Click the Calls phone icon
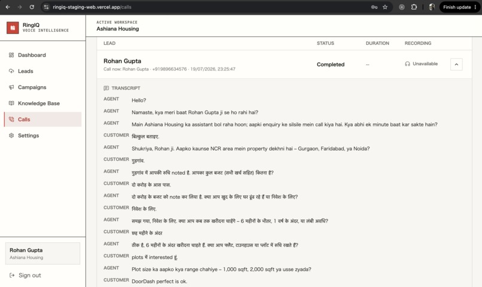482x287 pixels. tap(11, 119)
